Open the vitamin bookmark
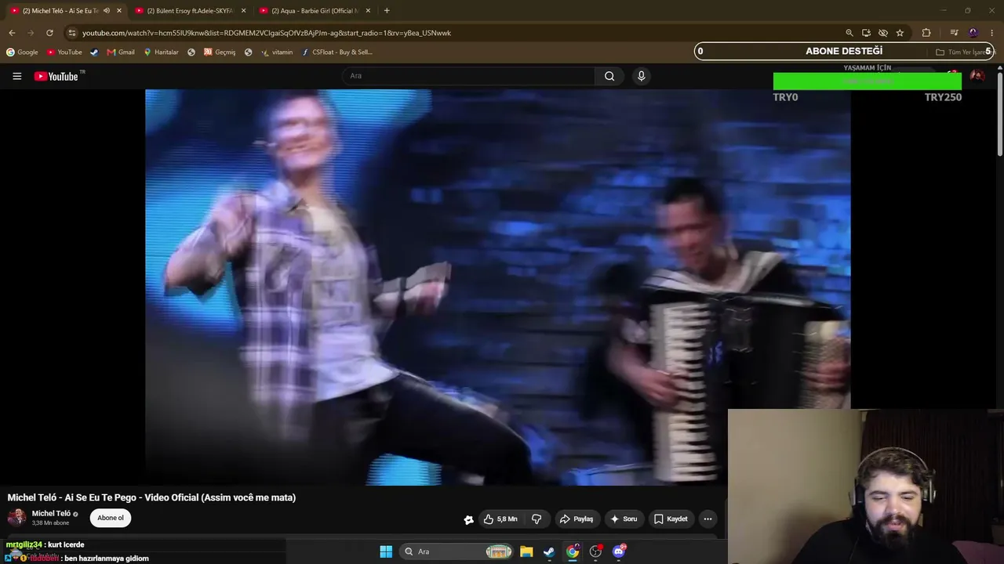The width and height of the screenshot is (1004, 564). tap(277, 52)
